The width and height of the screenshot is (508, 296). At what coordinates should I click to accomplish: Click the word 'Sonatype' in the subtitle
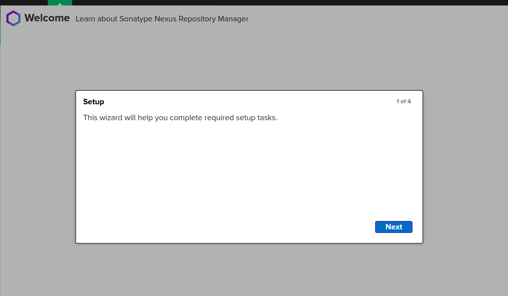136,19
